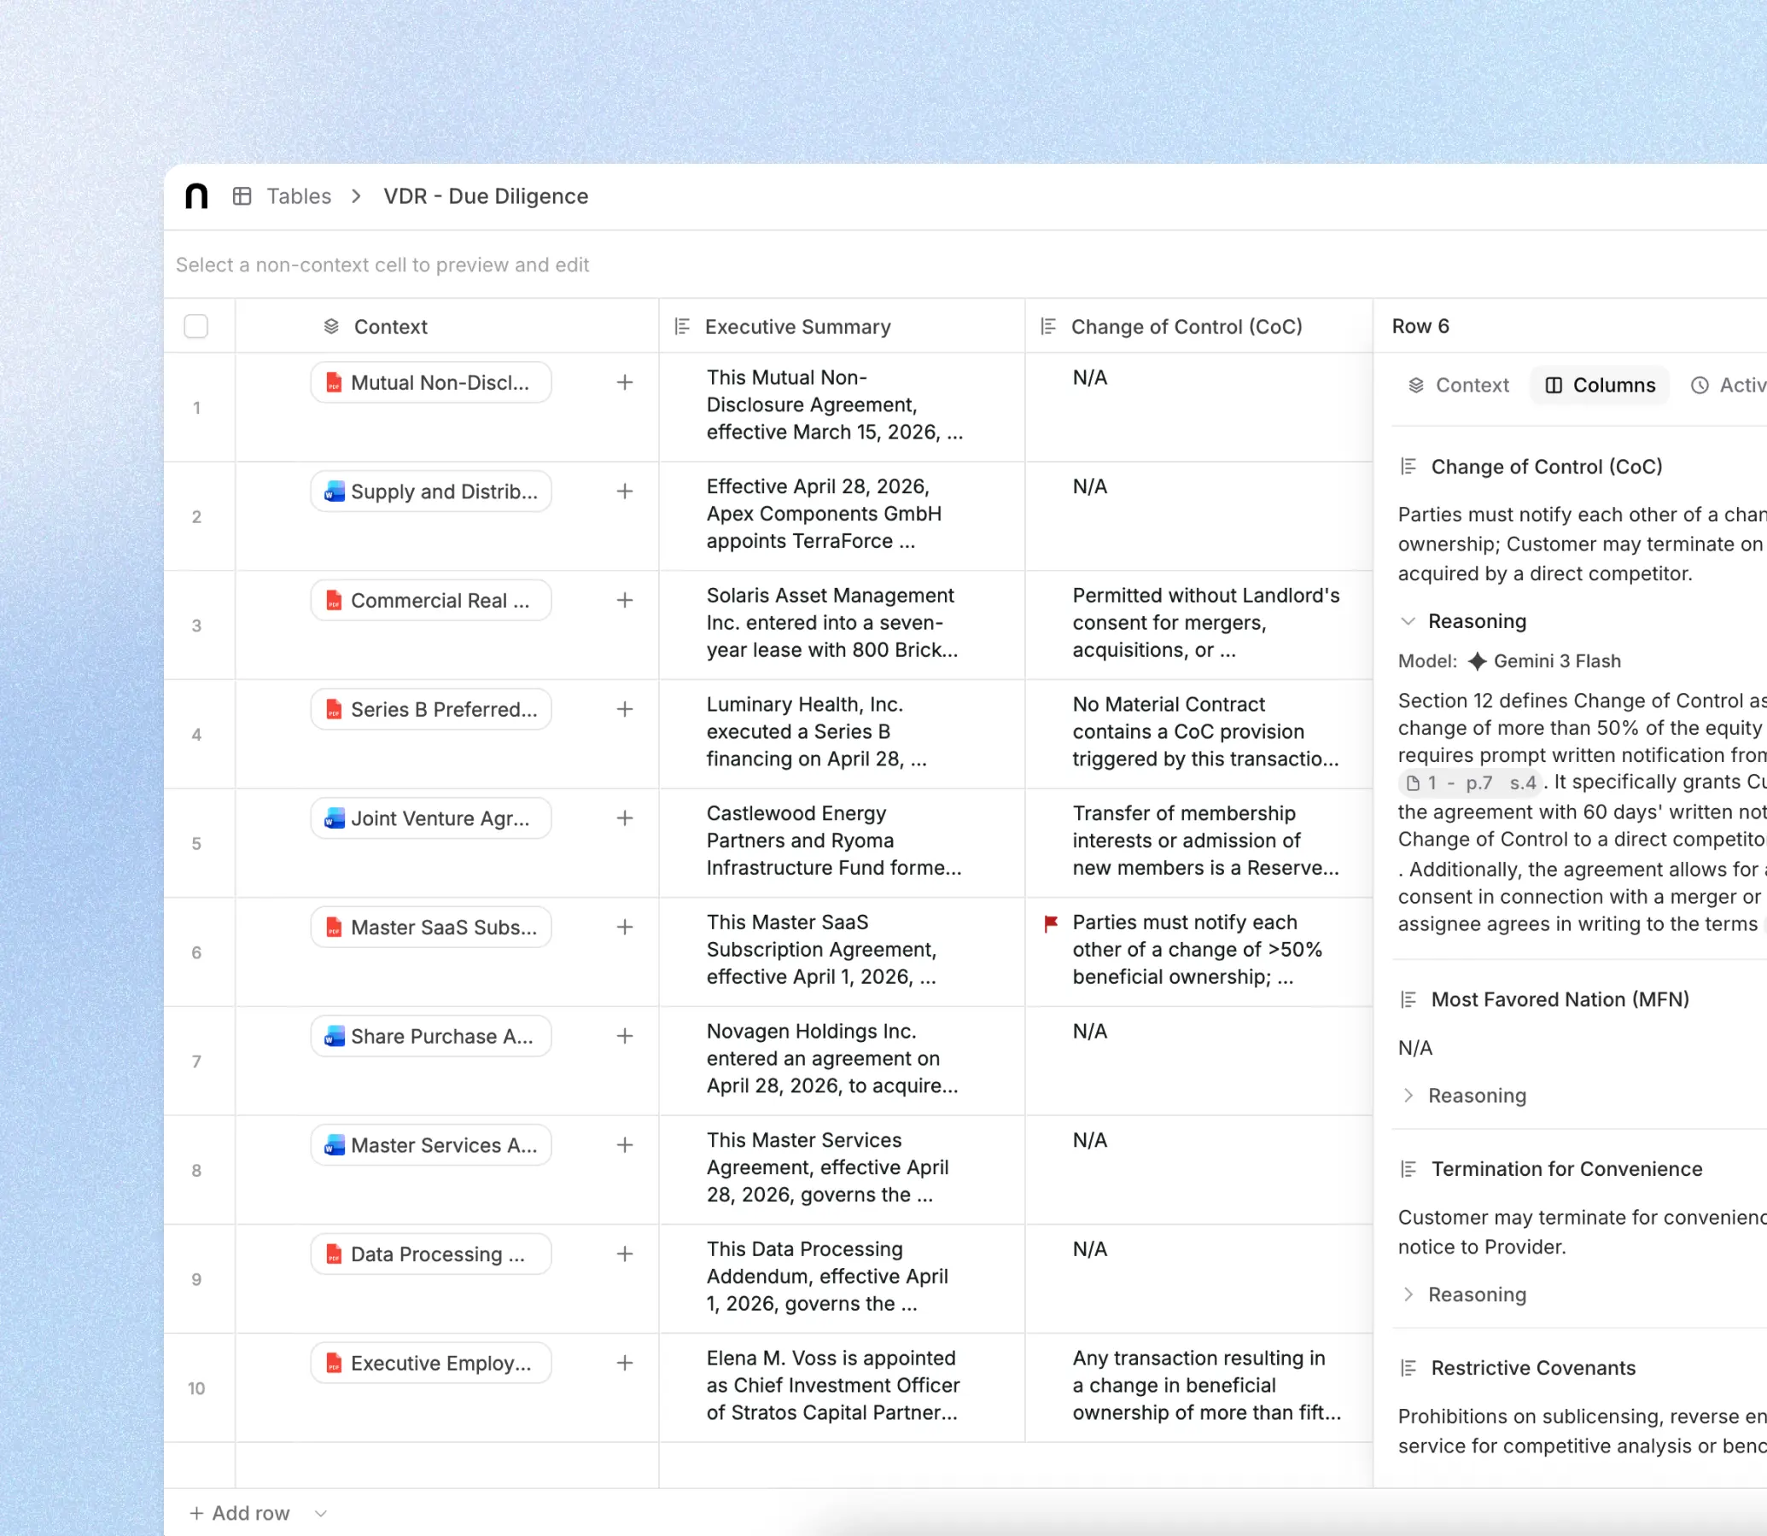Open the Joint Venture Agr... document
Screen dimensions: 1767x1536
[430, 817]
